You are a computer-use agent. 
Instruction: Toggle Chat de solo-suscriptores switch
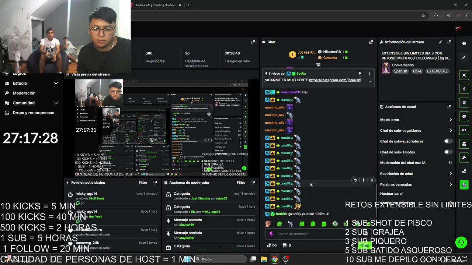click(448, 141)
